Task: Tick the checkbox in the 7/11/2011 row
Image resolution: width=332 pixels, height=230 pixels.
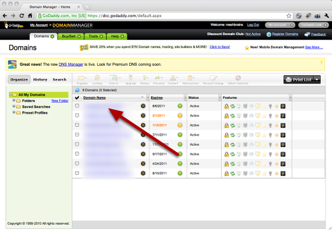Action: pos(77,135)
